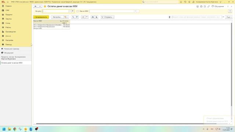Click the expand all groups icon
The width and height of the screenshot is (235, 132).
(83, 17)
